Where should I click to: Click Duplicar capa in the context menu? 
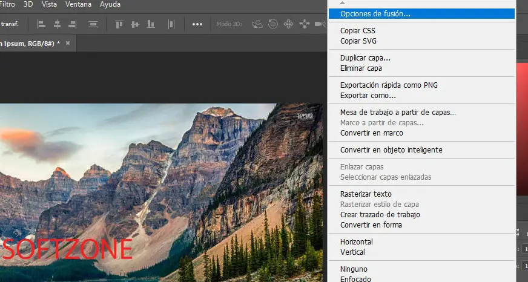tap(365, 58)
